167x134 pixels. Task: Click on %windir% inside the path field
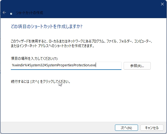[18, 66]
